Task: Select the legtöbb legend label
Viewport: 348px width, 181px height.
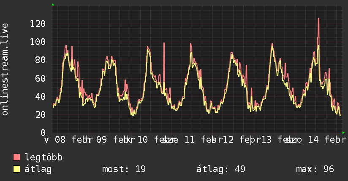Action: pos(43,157)
